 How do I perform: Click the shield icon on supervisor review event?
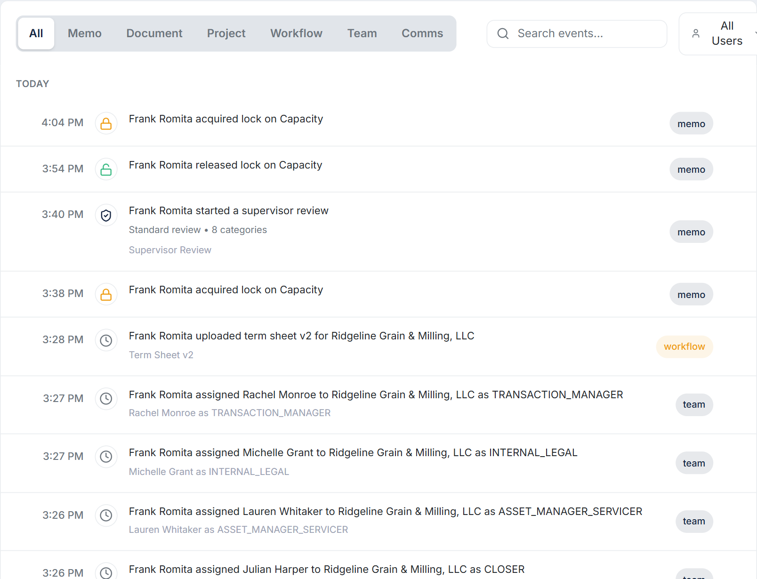click(106, 215)
